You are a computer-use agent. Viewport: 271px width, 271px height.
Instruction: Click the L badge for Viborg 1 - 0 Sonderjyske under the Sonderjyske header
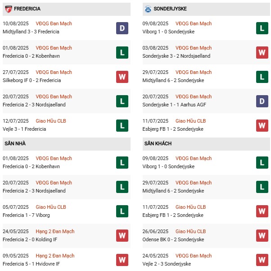pyautogui.click(x=262, y=28)
